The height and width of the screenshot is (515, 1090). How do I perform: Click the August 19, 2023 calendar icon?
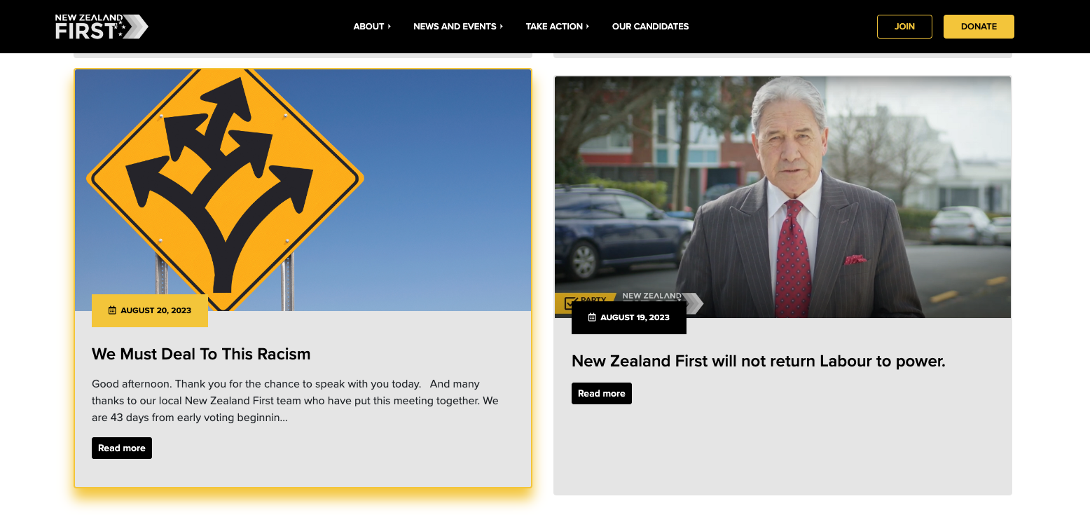[592, 317]
